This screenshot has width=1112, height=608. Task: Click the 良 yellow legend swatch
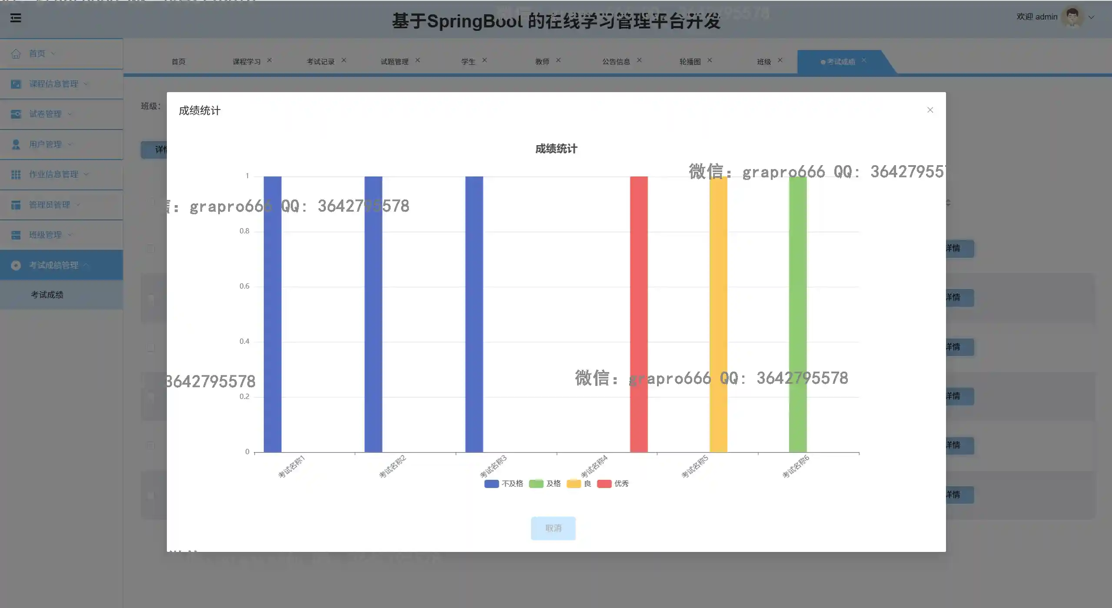(x=574, y=484)
